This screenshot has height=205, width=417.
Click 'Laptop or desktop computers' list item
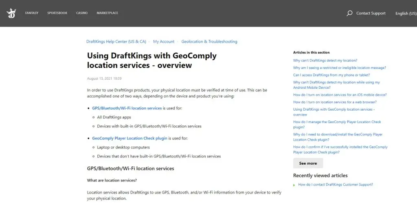click(123, 147)
